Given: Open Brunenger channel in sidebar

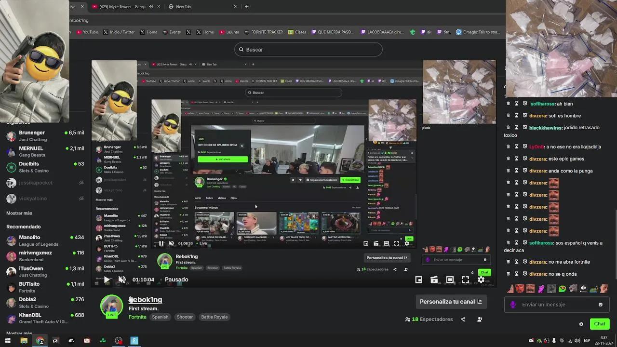Looking at the screenshot, I should tap(45, 135).
